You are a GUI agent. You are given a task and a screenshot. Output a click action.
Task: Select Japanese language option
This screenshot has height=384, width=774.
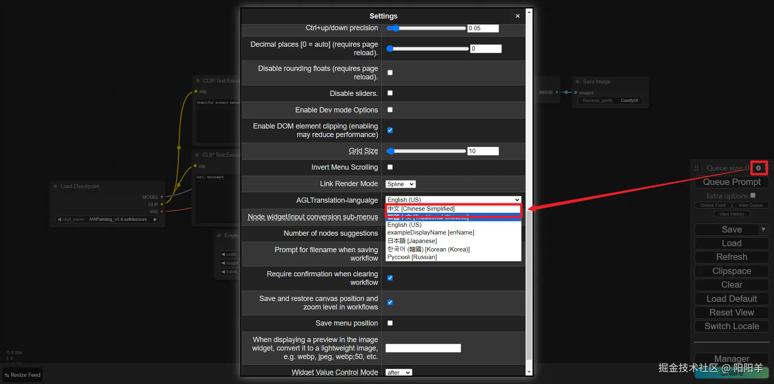(453, 241)
